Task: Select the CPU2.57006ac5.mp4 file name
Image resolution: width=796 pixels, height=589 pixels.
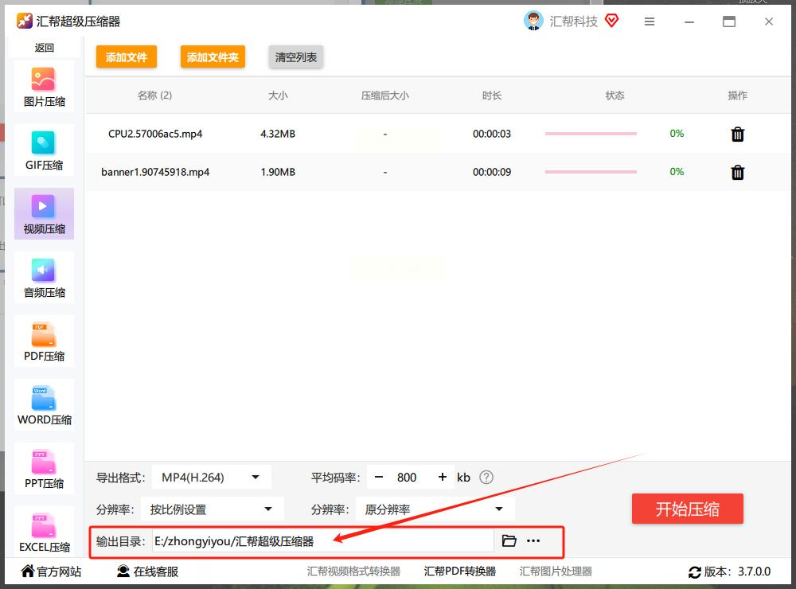Action: click(155, 134)
